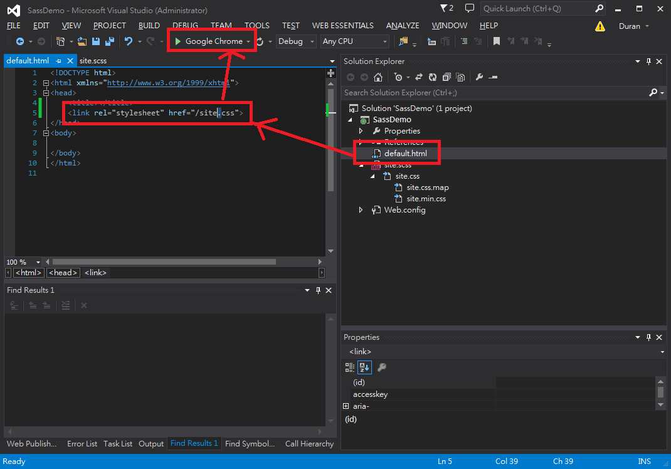Click the Undo icon in the toolbar
This screenshot has height=469, width=671.
click(x=129, y=41)
